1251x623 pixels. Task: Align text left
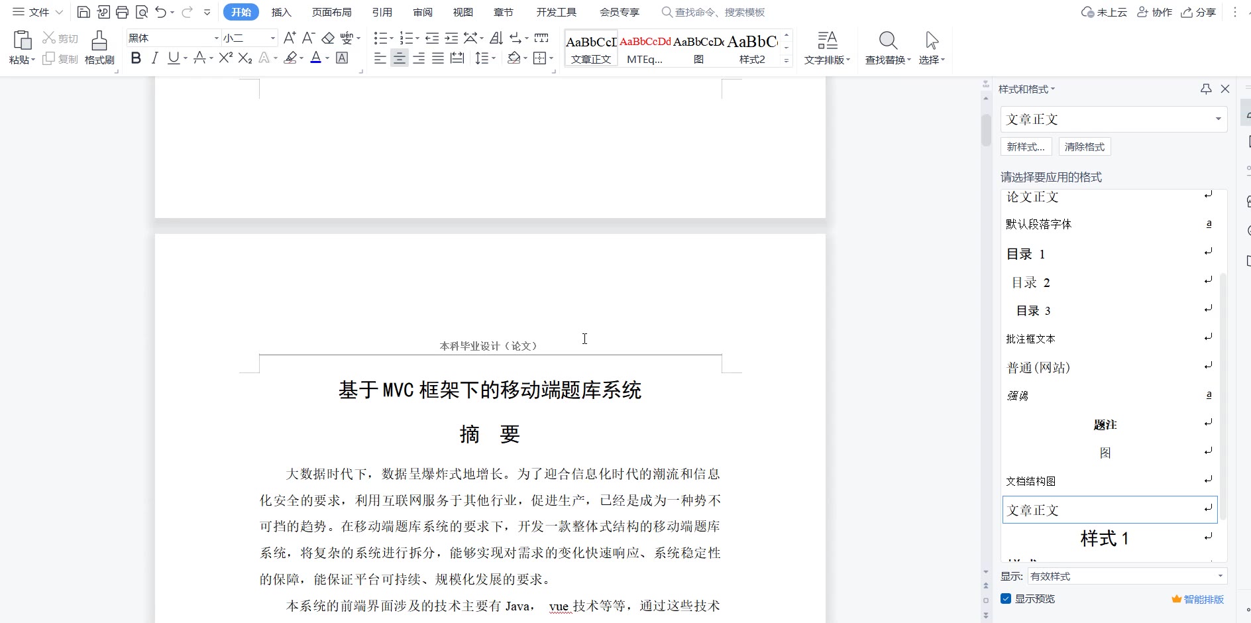pyautogui.click(x=380, y=58)
